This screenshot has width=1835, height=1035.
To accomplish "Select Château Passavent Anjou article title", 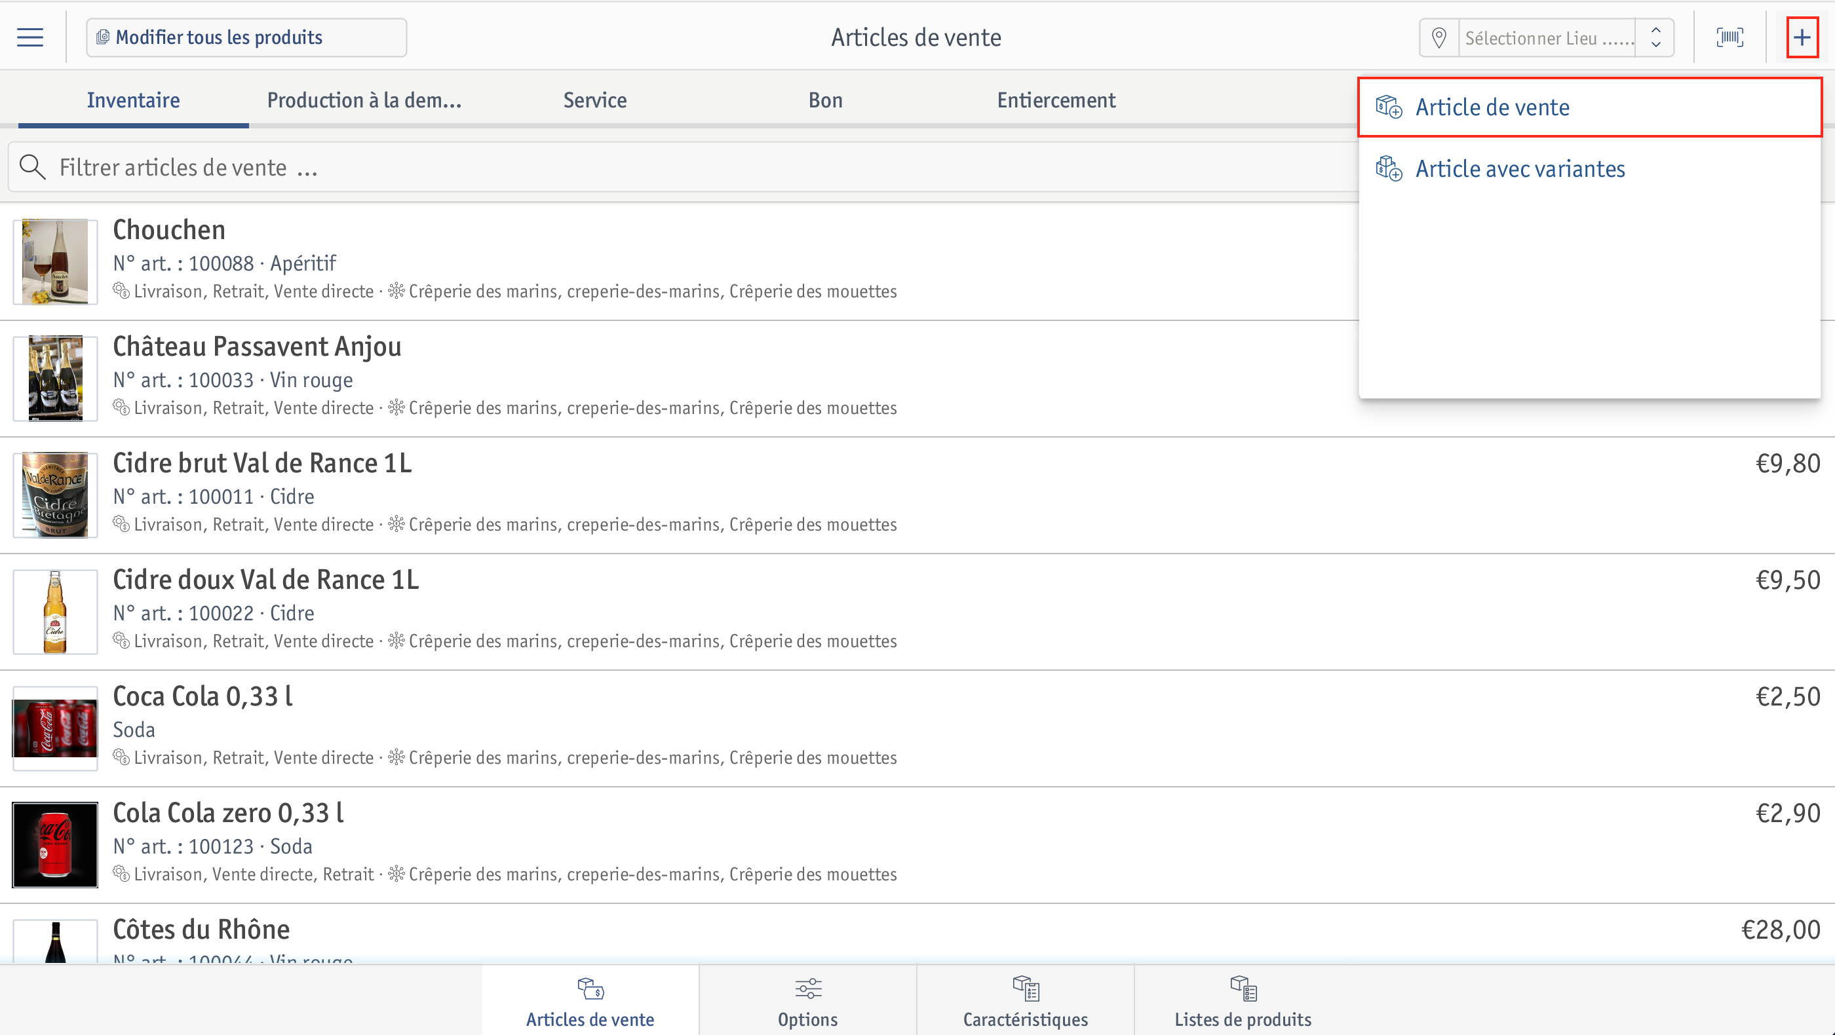I will pos(257,347).
